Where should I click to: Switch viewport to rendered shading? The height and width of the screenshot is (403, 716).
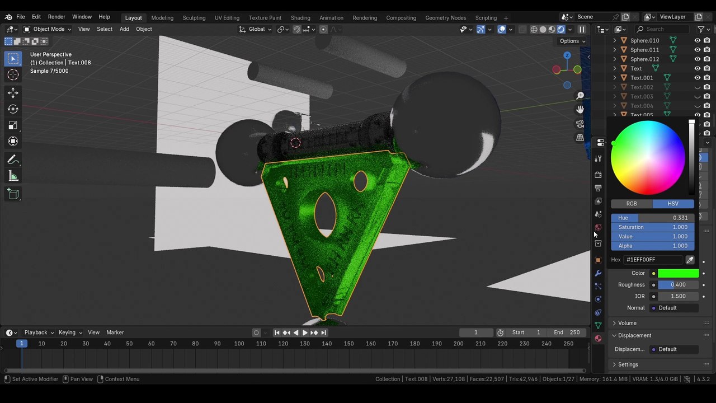(x=560, y=29)
